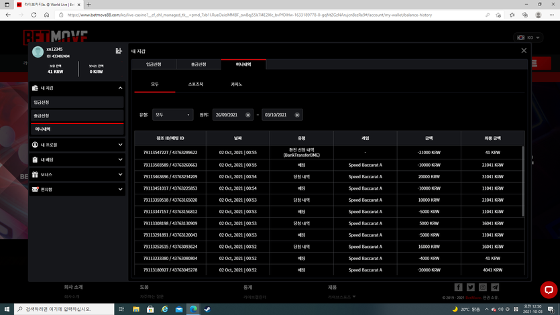Expand the 내 베팅 section
Screen dimensions: 560x315
coord(120,160)
